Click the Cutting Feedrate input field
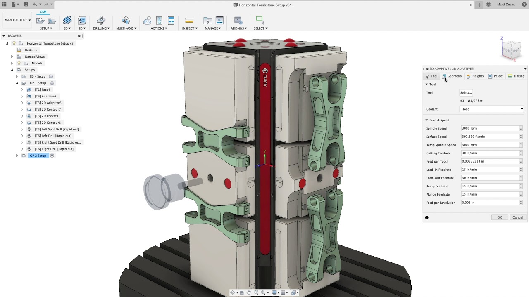 click(490, 153)
